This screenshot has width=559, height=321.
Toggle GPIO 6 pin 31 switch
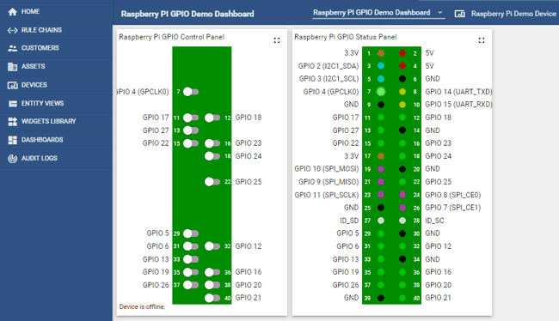[x=191, y=246]
